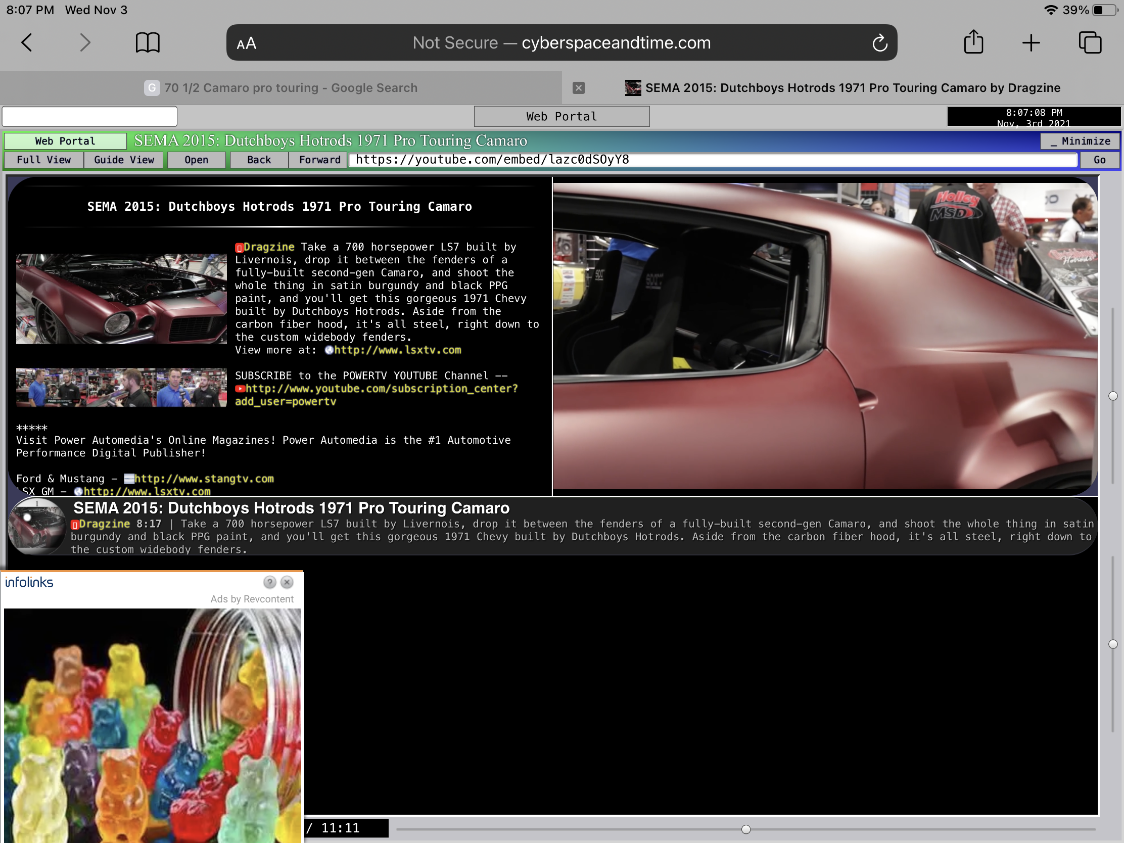This screenshot has width=1124, height=843.
Task: Open the red Camaro engine bay thumbnail
Action: [121, 299]
